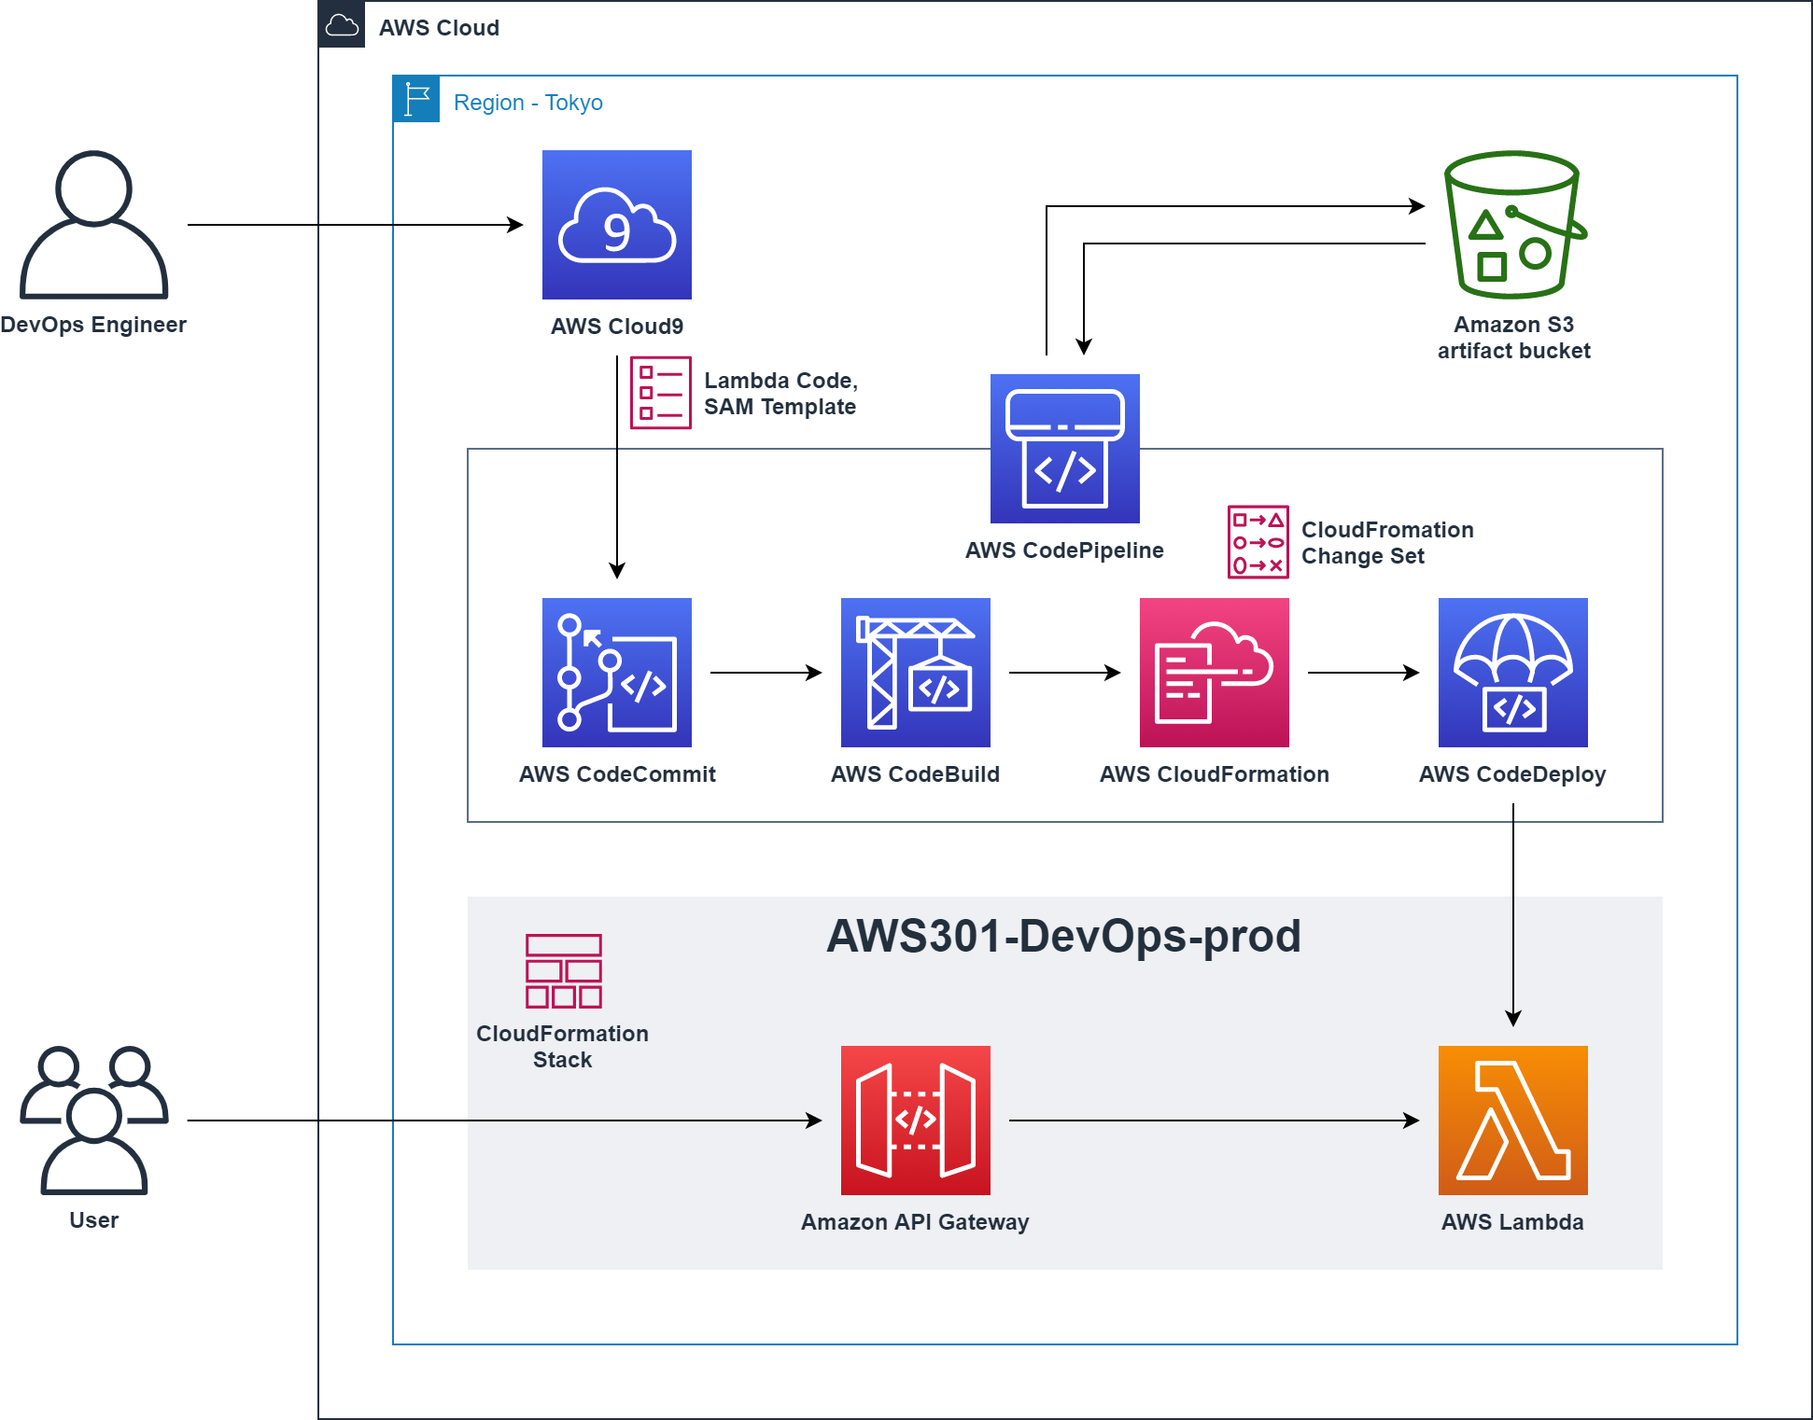Click the Change Set icon
The width and height of the screenshot is (1813, 1420).
[x=1258, y=542]
